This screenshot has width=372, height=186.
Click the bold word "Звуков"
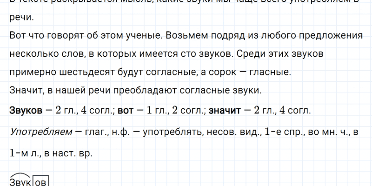point(25,110)
